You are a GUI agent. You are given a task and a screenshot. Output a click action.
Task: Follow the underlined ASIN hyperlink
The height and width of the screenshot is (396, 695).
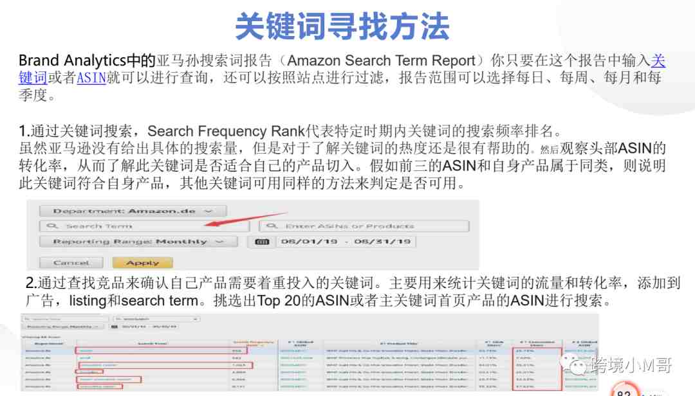point(91,78)
